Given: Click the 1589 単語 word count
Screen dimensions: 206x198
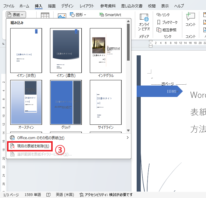Looking at the screenshot, I should (x=33, y=195).
